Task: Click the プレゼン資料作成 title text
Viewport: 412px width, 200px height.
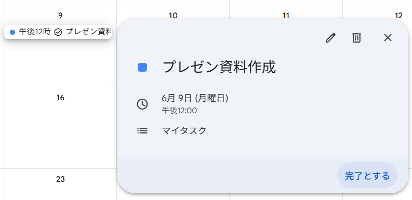Action: [x=219, y=68]
